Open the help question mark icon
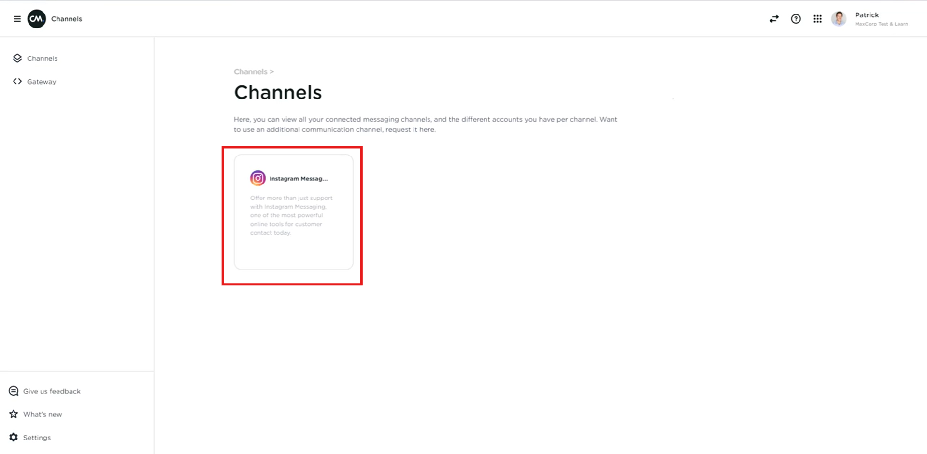 pyautogui.click(x=796, y=19)
